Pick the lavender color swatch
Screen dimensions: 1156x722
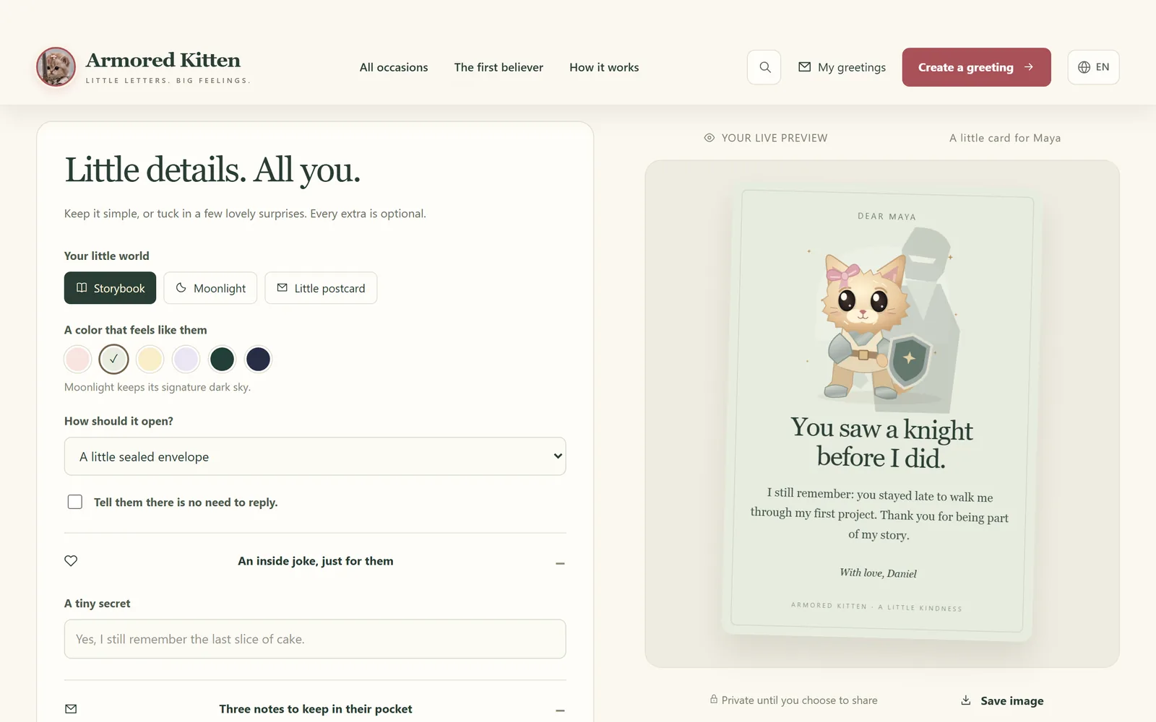tap(186, 359)
